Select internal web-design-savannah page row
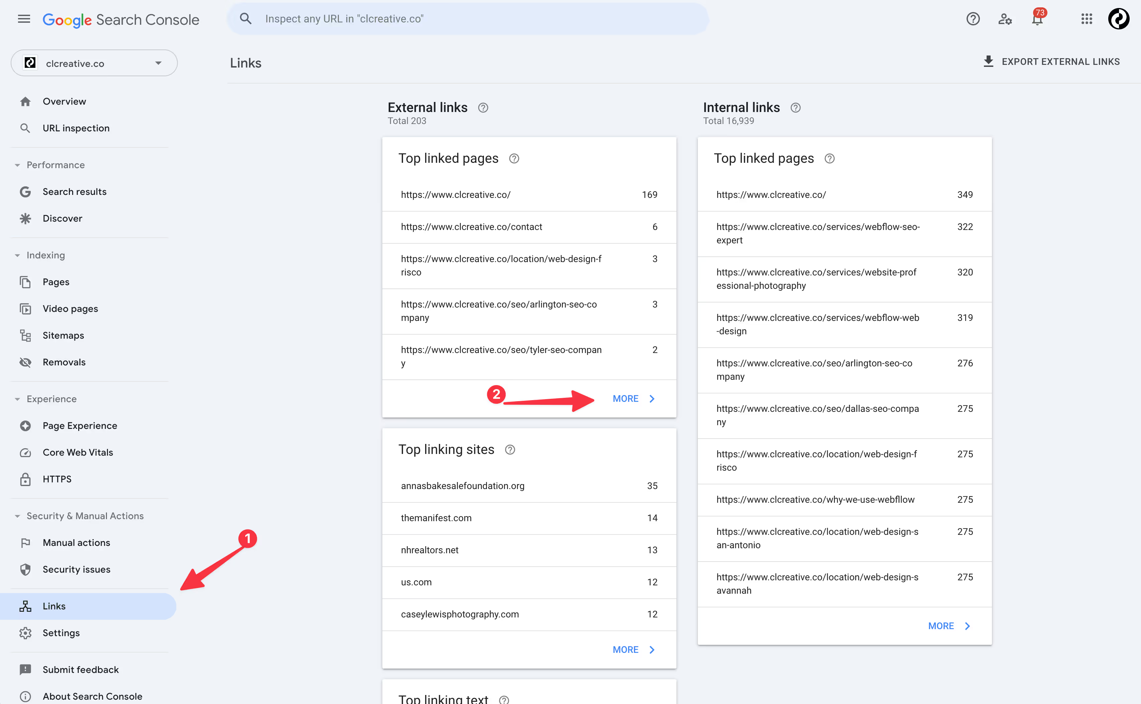The width and height of the screenshot is (1141, 704). (x=845, y=584)
